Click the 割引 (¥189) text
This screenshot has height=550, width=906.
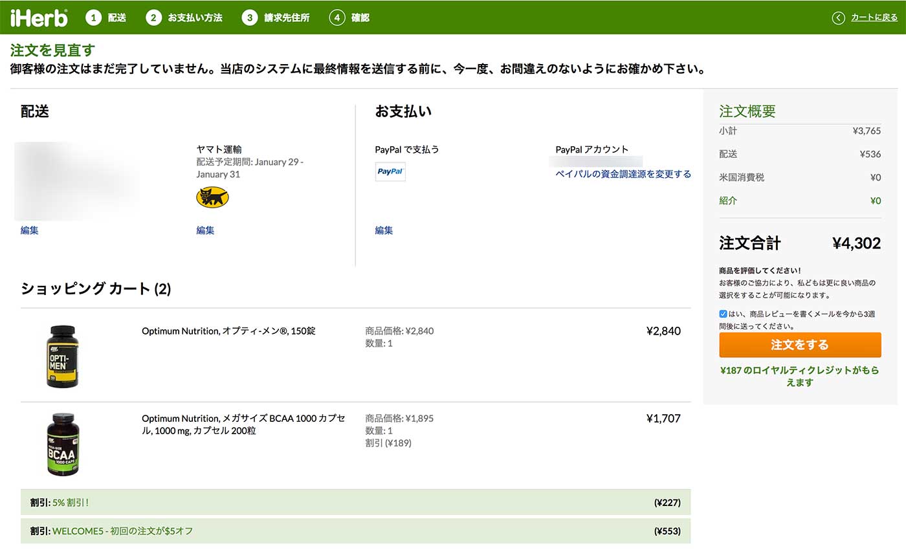click(388, 443)
